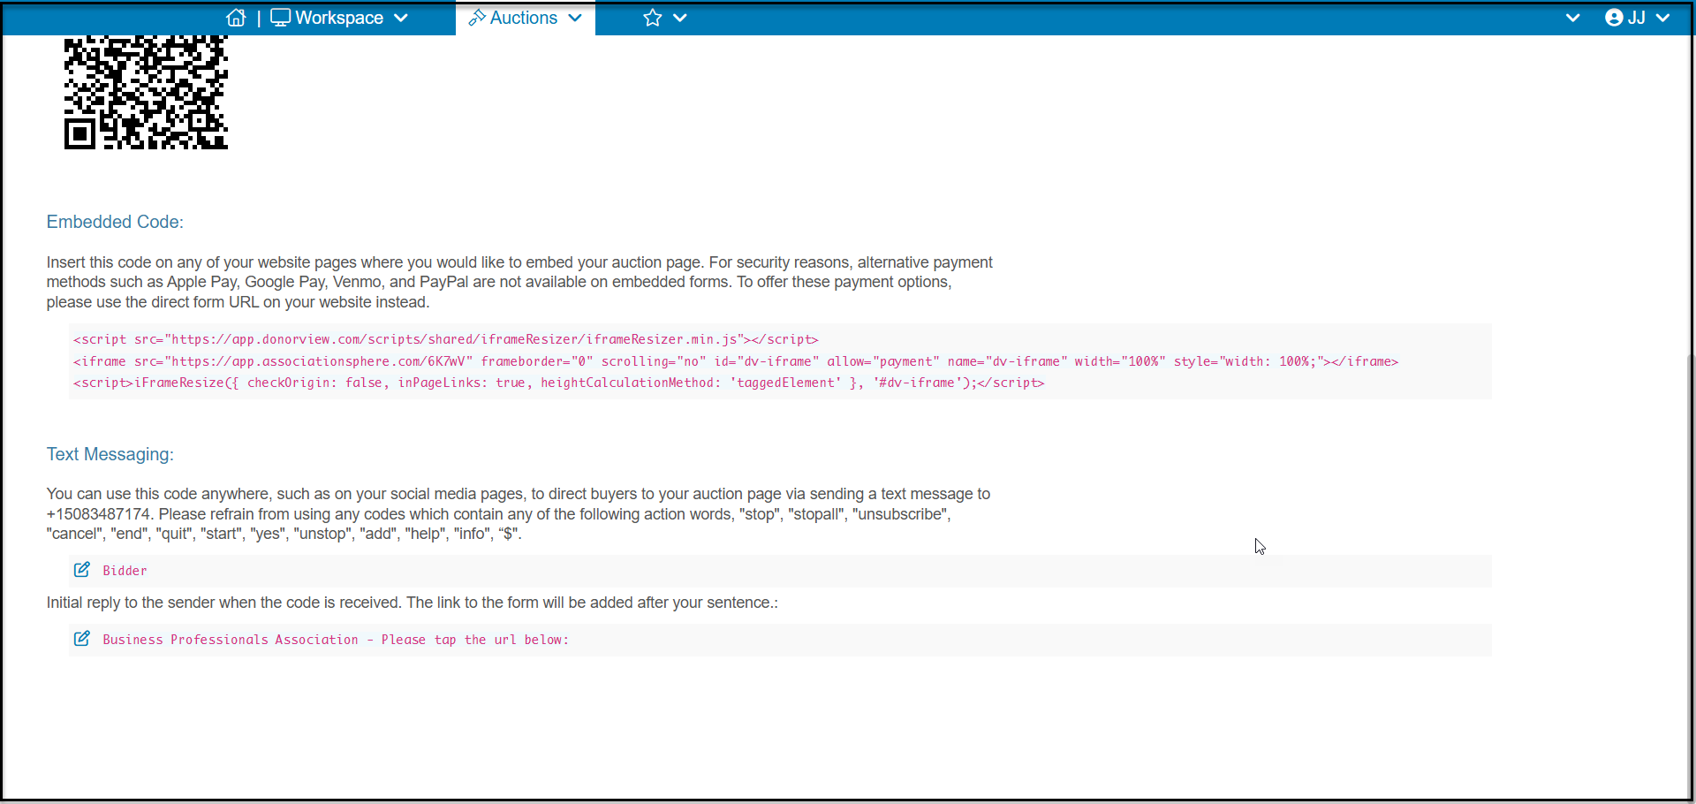Go to the Home icon
This screenshot has width=1696, height=804.
point(236,18)
